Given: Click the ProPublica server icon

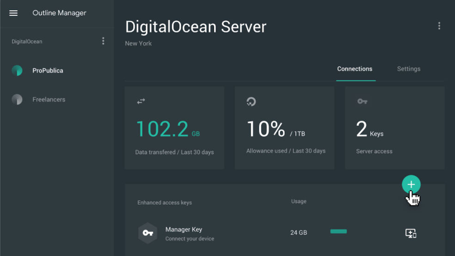Looking at the screenshot, I should 17,71.
